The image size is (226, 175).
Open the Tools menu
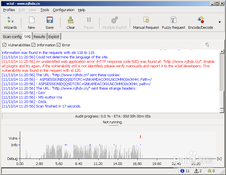pyautogui.click(x=45, y=10)
